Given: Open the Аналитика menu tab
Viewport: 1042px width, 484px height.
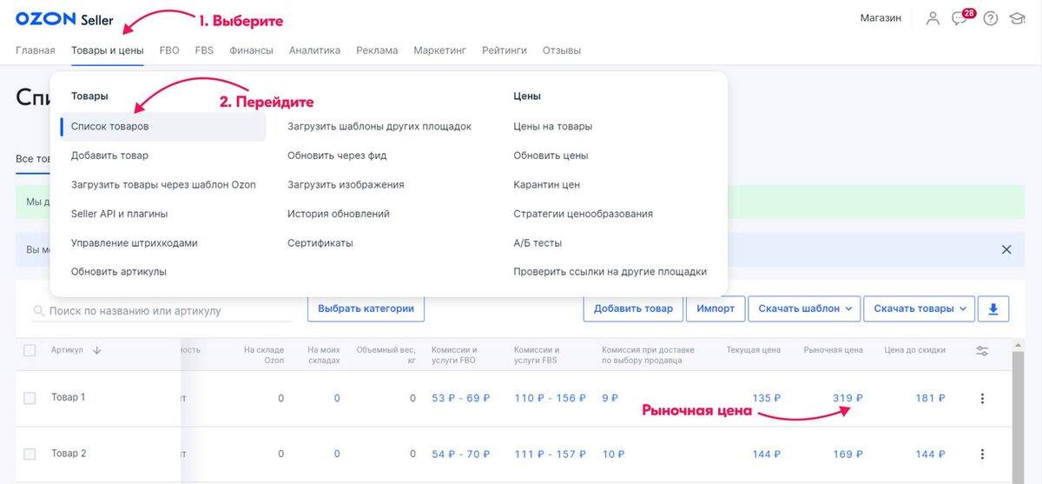Looking at the screenshot, I should 314,50.
